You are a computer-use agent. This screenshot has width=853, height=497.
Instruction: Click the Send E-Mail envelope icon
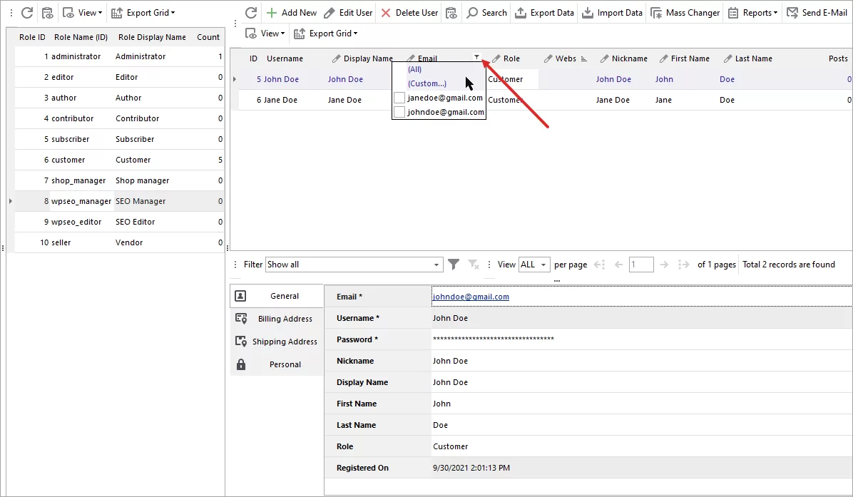coord(792,12)
